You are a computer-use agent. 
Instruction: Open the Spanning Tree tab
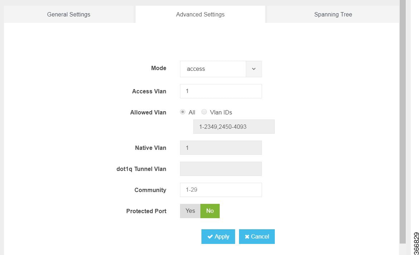[333, 14]
